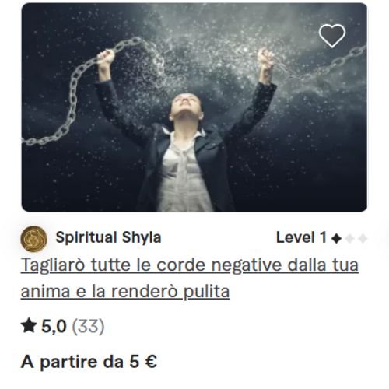Open the (33) reviews count

coord(88,326)
